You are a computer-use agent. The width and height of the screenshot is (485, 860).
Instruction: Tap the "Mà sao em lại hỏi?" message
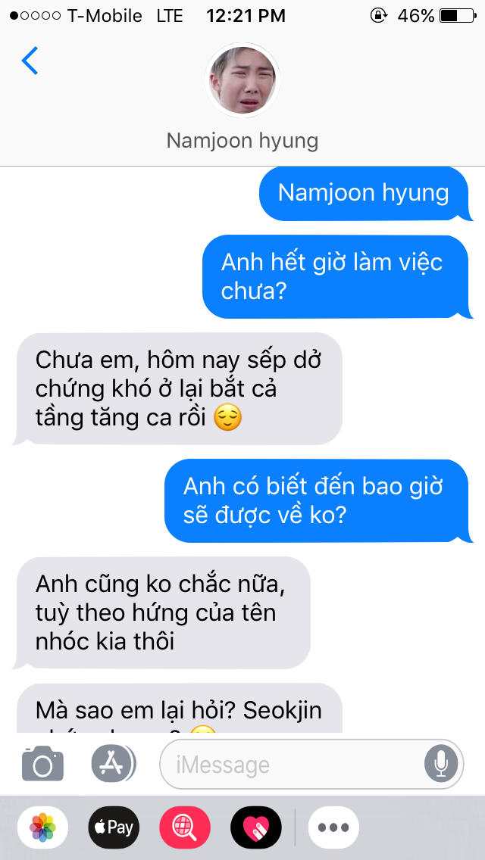(178, 708)
